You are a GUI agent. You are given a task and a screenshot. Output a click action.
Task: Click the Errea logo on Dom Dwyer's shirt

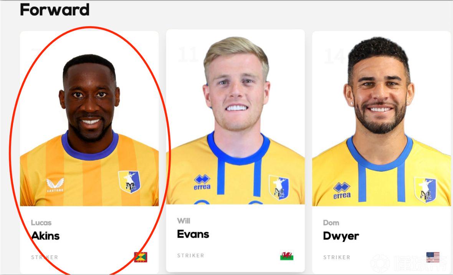342,191
